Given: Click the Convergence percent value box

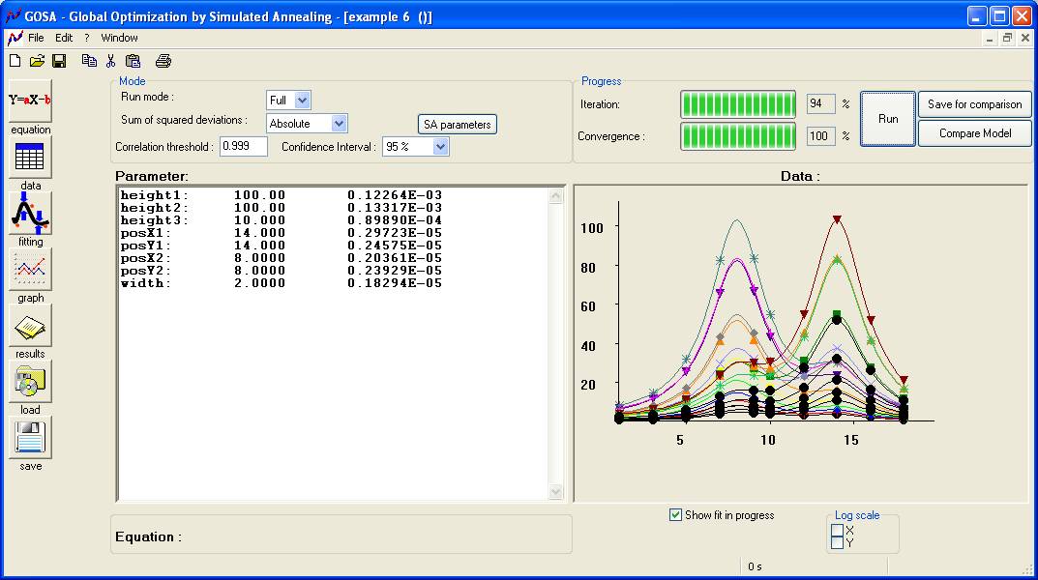Looking at the screenshot, I should (x=821, y=135).
